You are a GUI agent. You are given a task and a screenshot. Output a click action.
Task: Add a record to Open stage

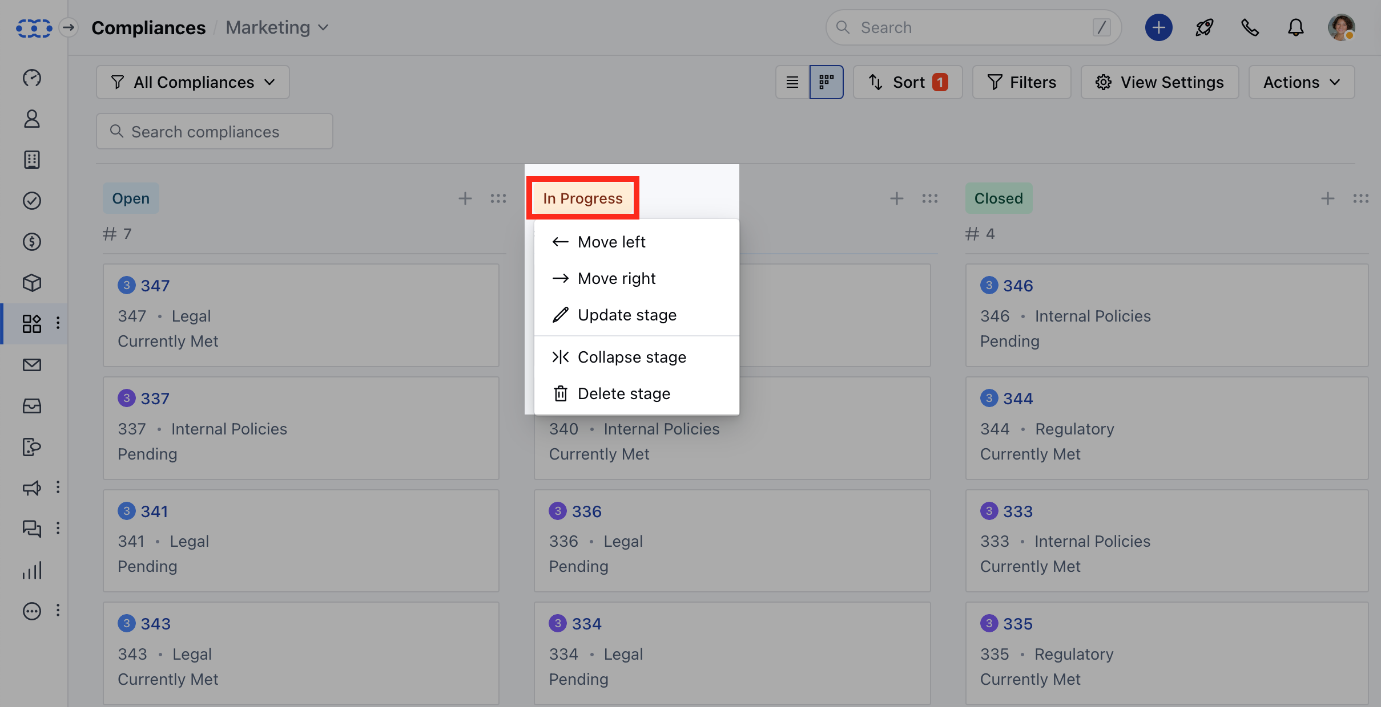tap(465, 198)
